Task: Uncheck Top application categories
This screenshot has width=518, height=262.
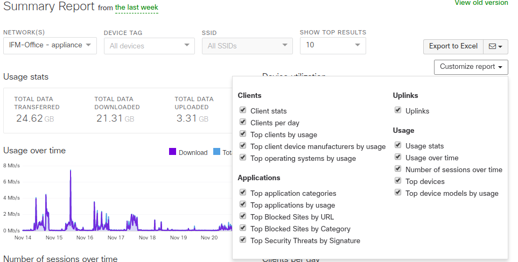Action: (x=243, y=193)
